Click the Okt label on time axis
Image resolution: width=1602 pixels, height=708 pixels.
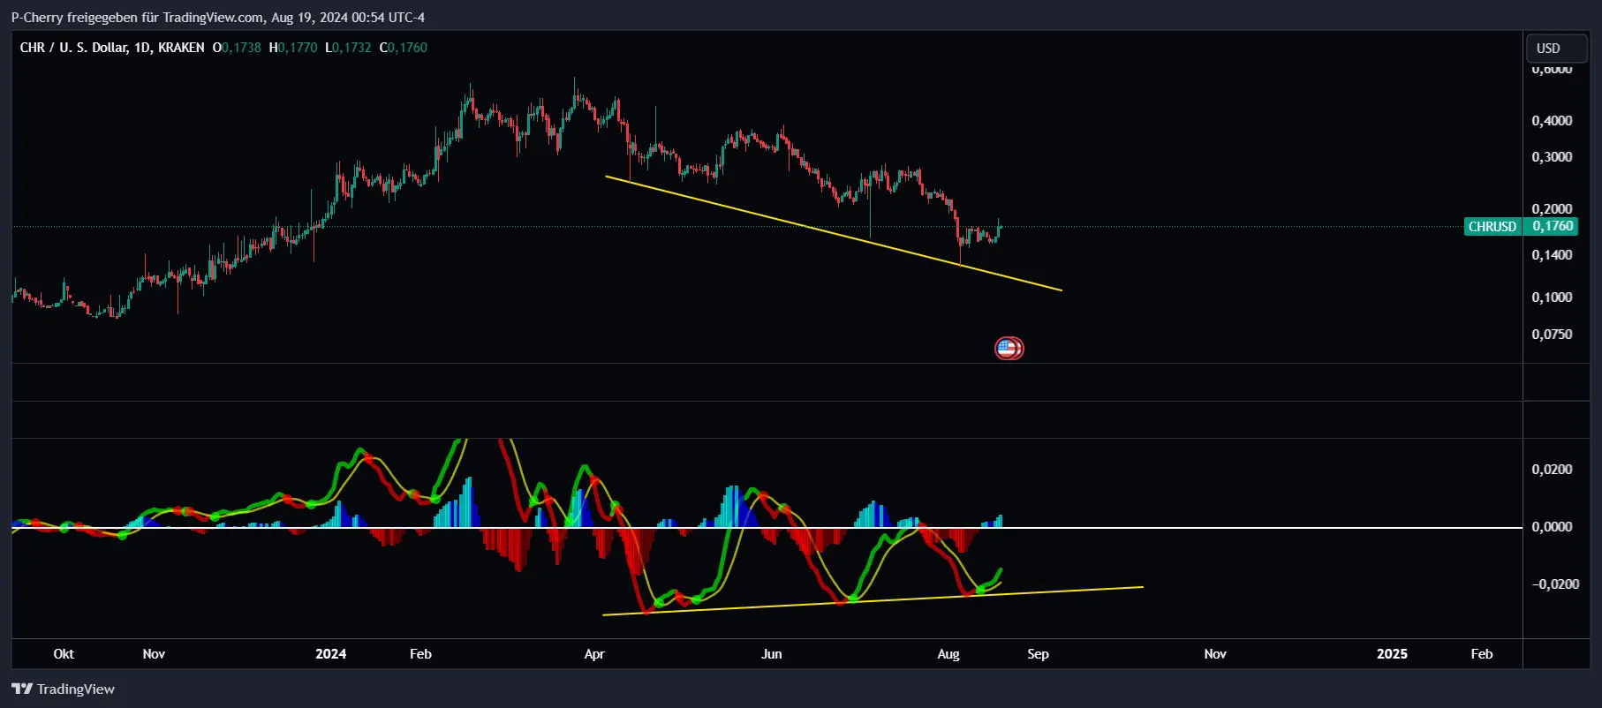click(x=64, y=654)
